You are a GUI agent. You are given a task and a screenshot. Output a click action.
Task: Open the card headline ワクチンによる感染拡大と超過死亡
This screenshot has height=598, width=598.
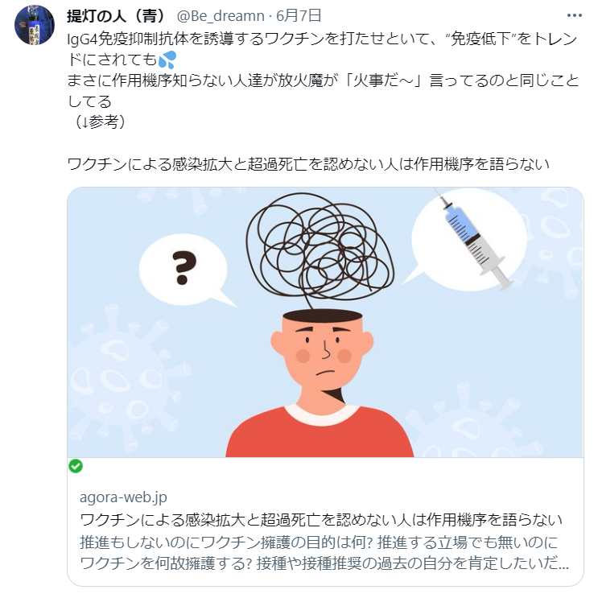pyautogui.click(x=321, y=519)
